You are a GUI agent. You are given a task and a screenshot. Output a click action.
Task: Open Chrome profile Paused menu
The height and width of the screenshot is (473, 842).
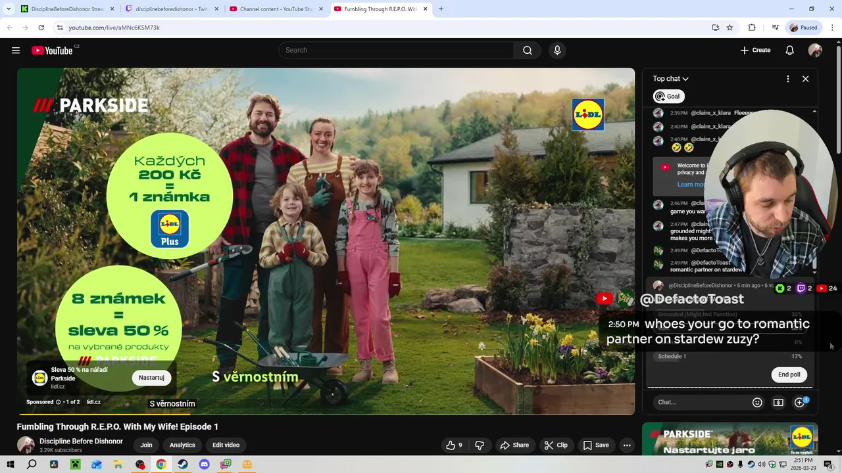pos(803,28)
